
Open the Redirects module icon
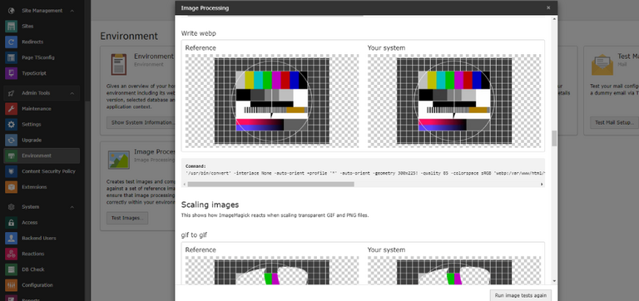point(12,42)
